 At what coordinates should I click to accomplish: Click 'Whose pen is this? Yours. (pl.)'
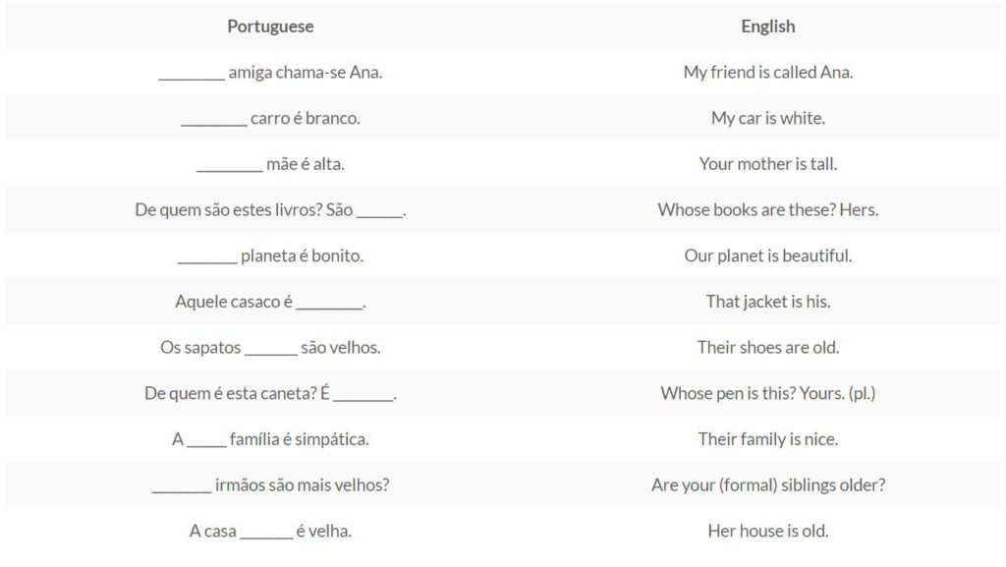tap(768, 393)
